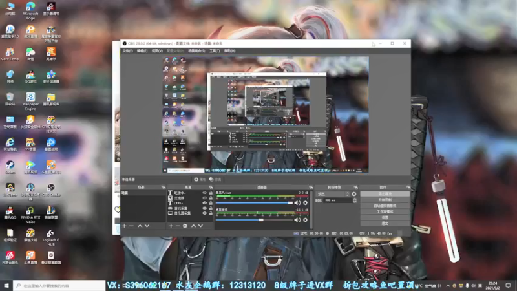
Task: Click the 开始录制 start recording button
Action: pyautogui.click(x=385, y=199)
